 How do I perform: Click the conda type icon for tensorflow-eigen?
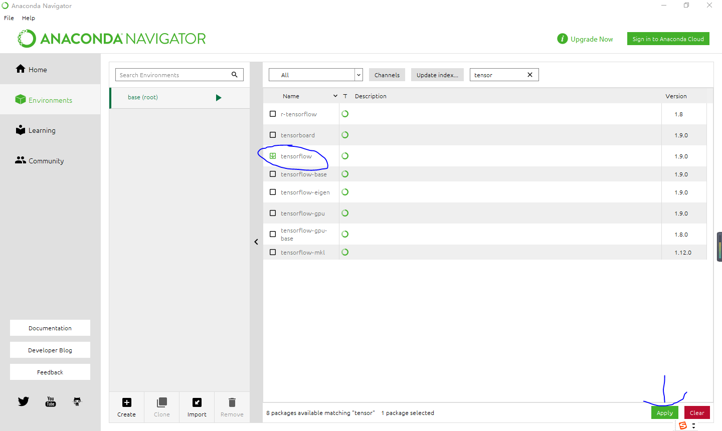[x=345, y=192]
